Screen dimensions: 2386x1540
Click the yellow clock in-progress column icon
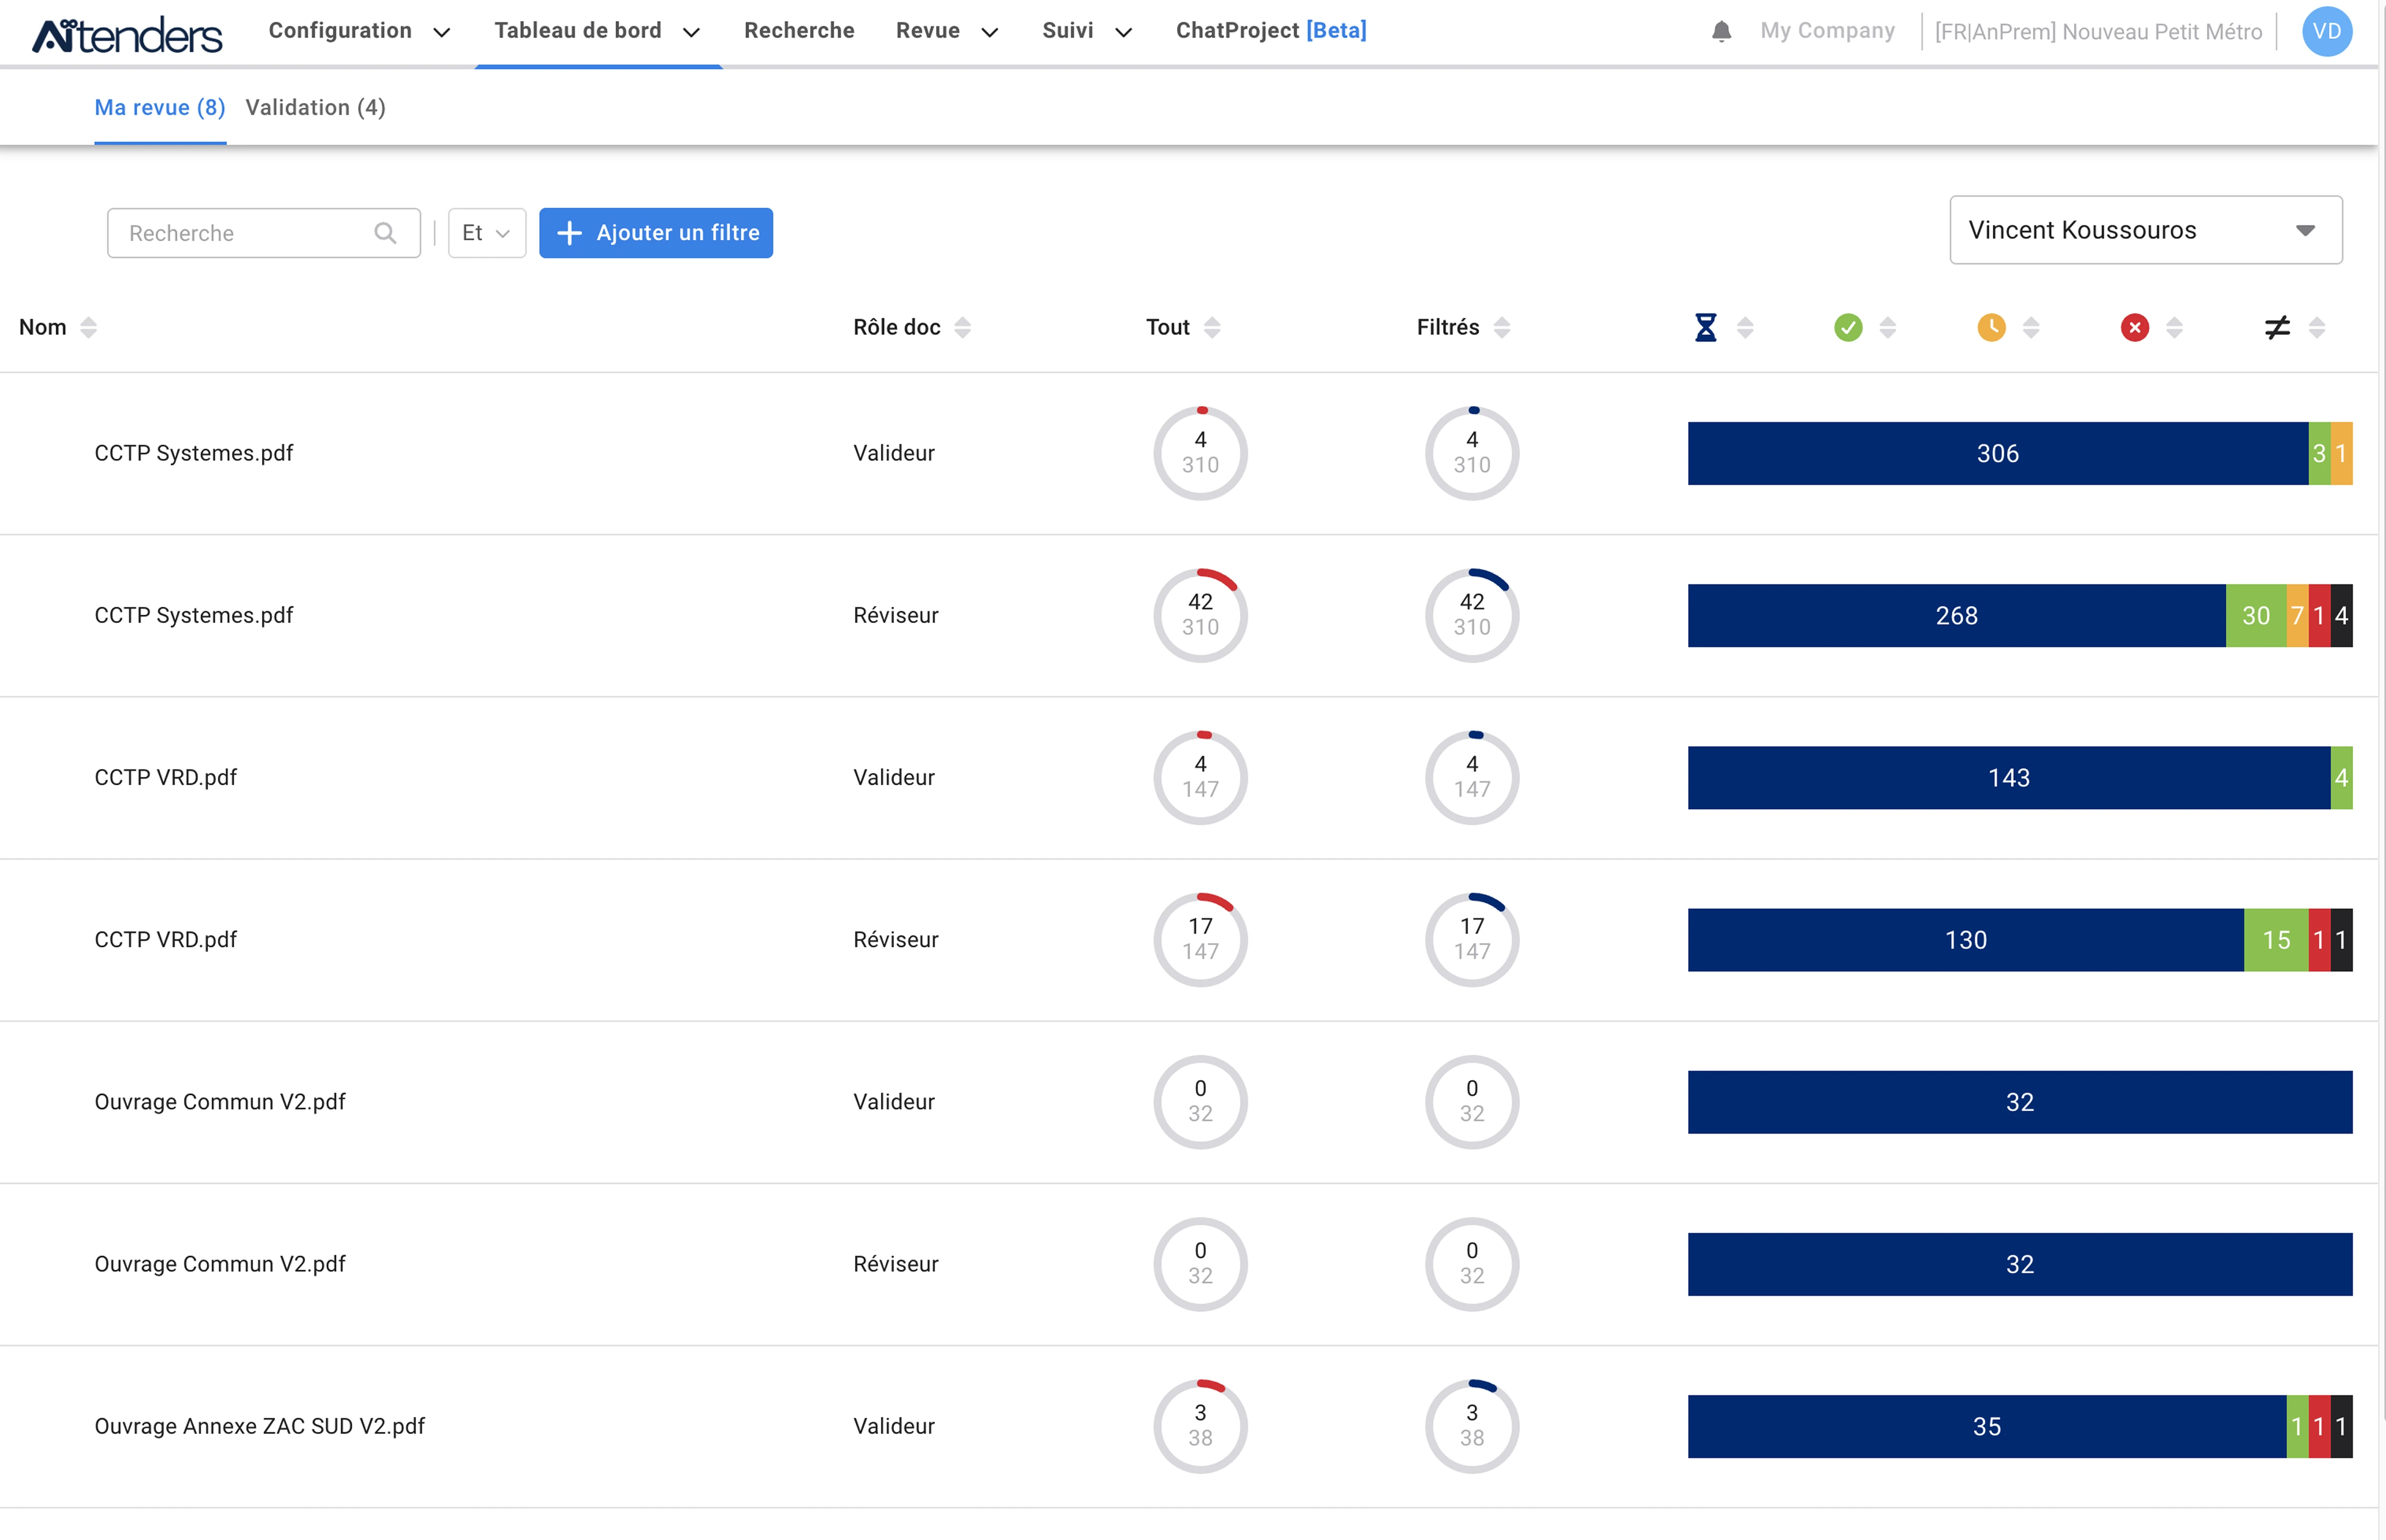[1992, 326]
